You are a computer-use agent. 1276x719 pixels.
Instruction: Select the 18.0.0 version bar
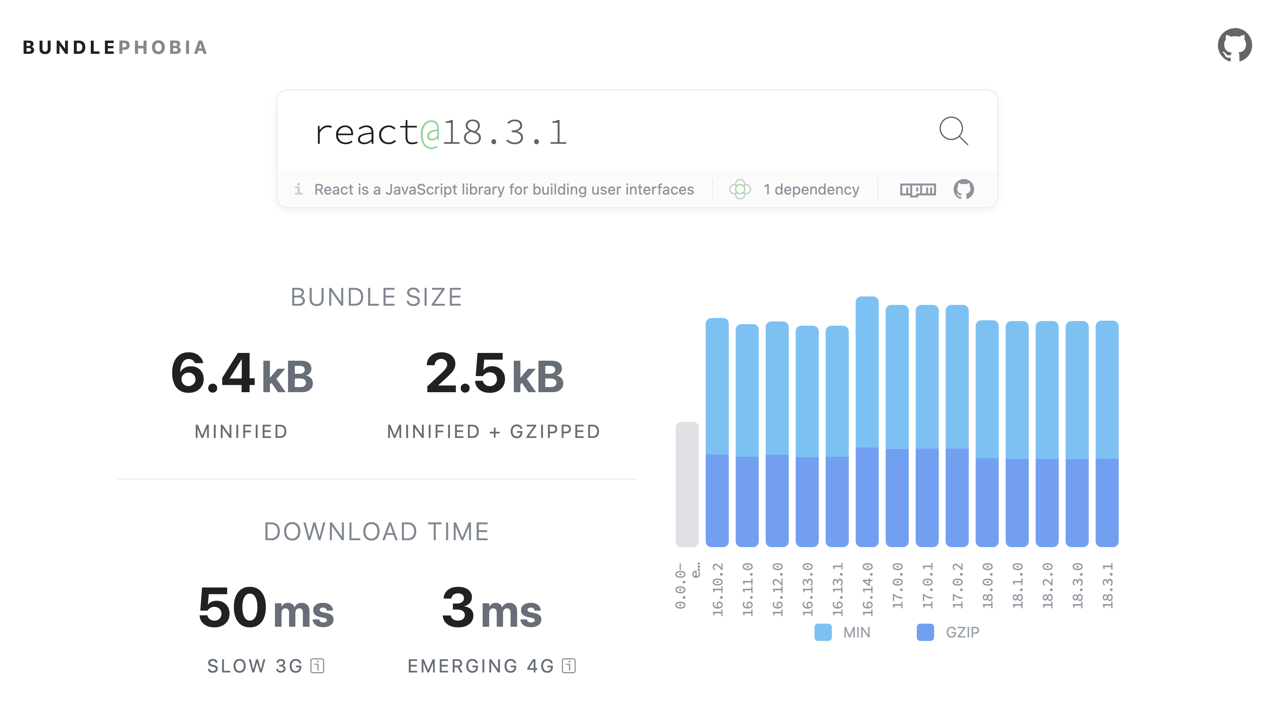[987, 434]
